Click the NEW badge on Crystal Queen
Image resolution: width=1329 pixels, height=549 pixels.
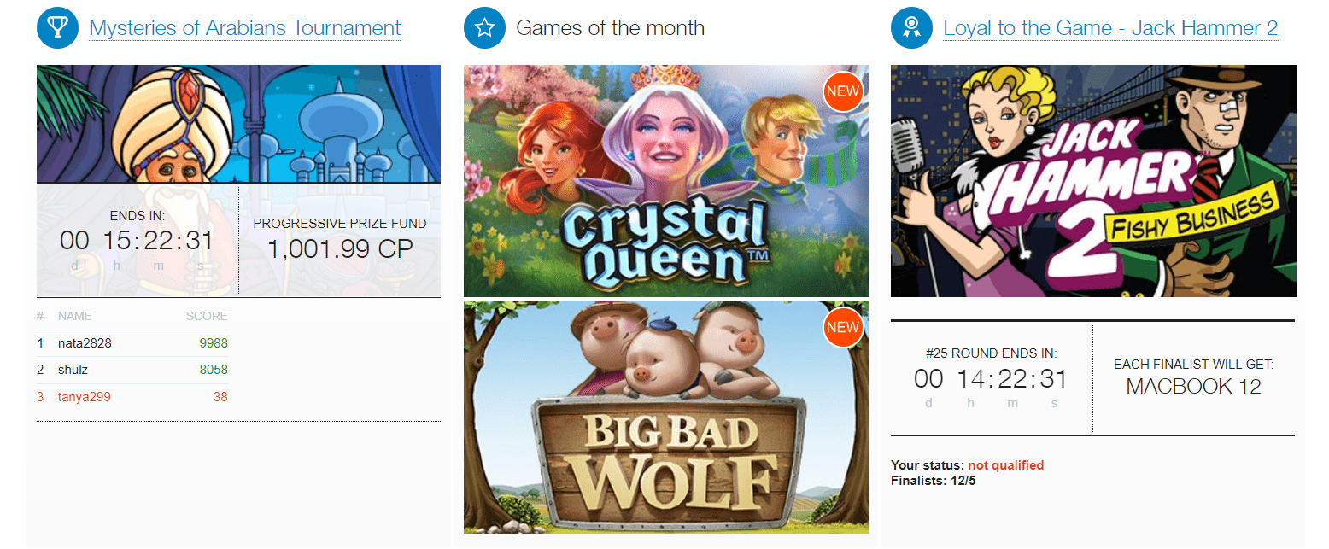843,93
